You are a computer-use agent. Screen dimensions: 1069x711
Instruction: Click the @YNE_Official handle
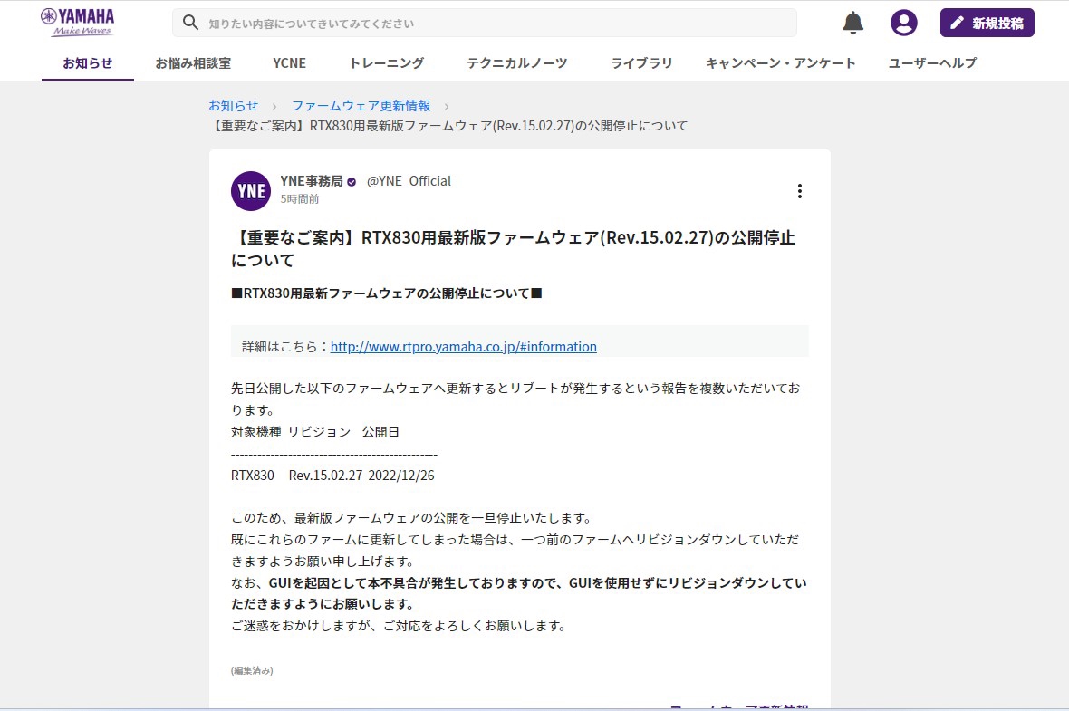409,180
